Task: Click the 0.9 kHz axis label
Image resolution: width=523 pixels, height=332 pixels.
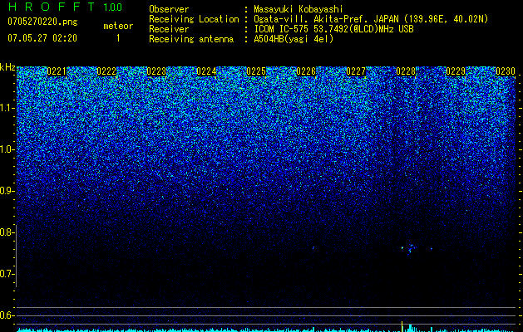Action: pyautogui.click(x=7, y=191)
